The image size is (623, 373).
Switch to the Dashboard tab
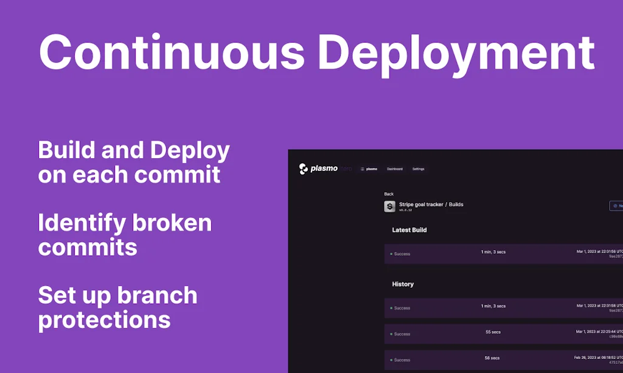[x=395, y=169]
